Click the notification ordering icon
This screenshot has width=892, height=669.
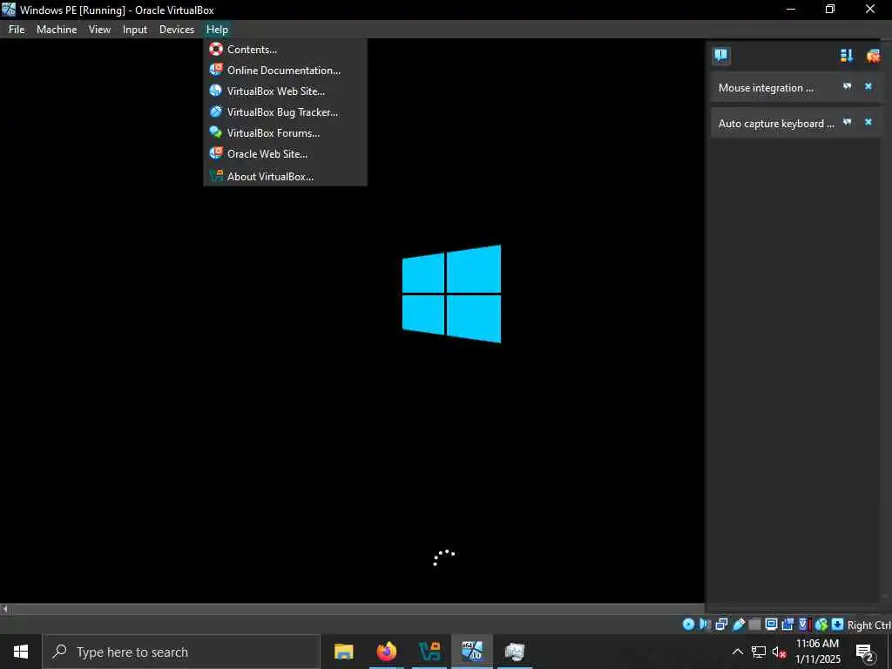point(847,55)
